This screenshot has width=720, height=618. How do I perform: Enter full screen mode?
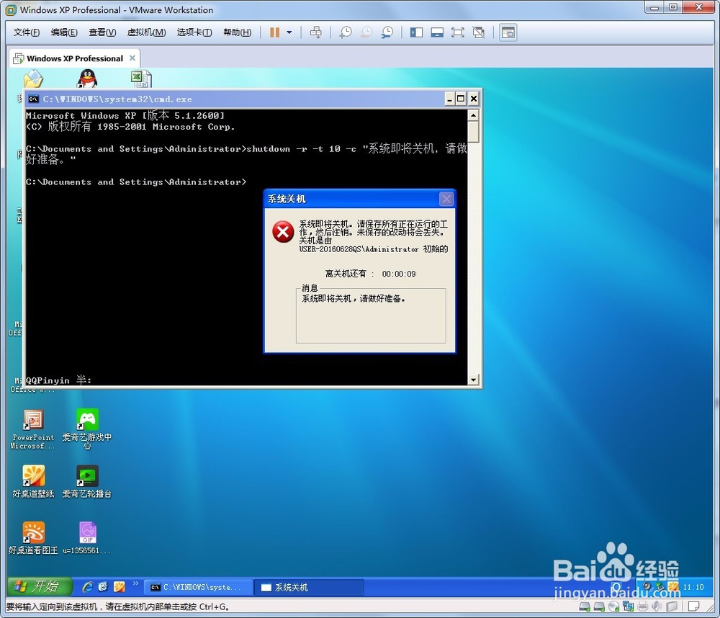pyautogui.click(x=458, y=32)
